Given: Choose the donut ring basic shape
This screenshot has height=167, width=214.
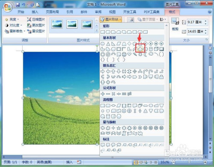Looking at the screenshot, I should pos(103,54).
